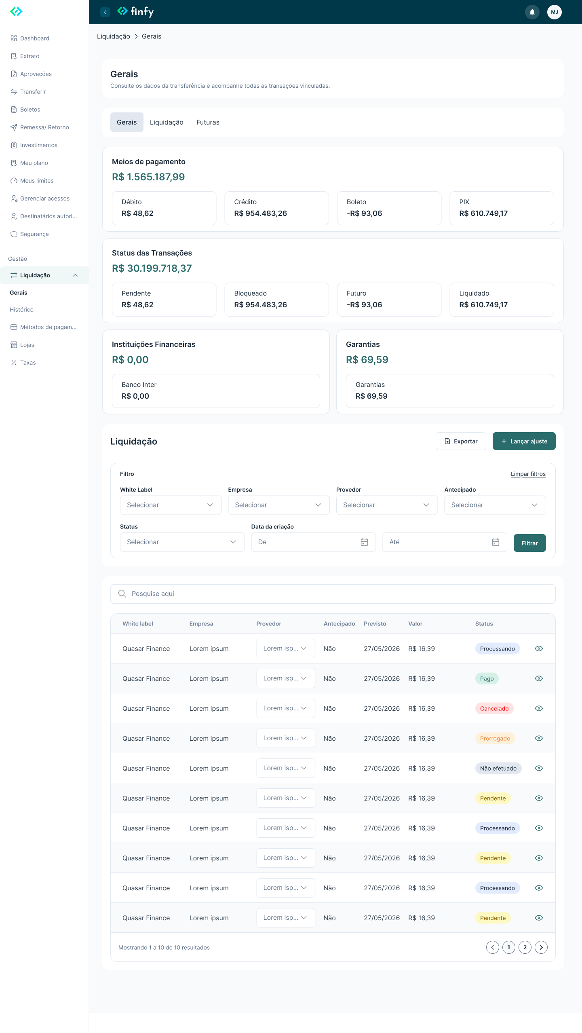Click the finfy logo in sidebar

click(x=16, y=11)
